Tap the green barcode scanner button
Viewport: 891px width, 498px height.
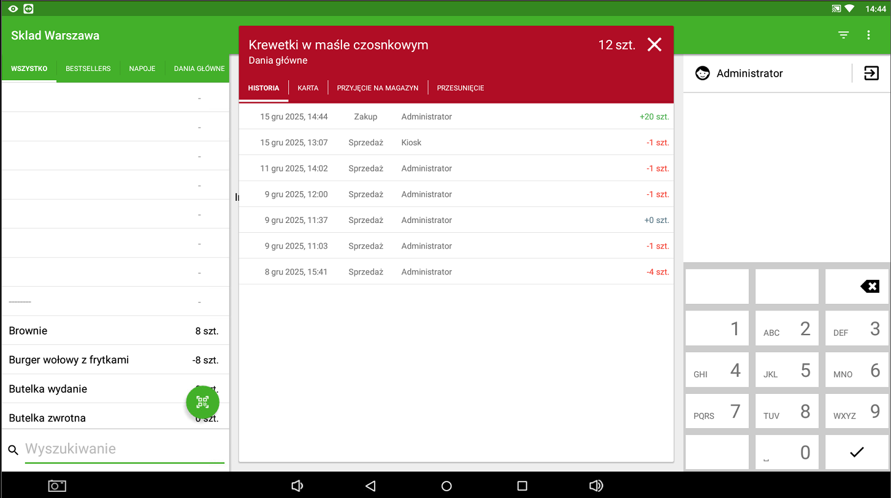[x=202, y=402]
